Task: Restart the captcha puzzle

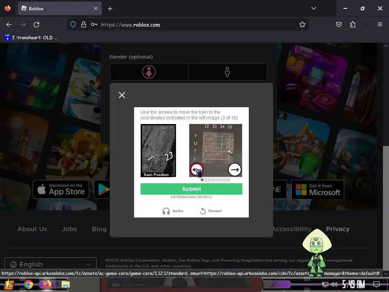Action: (x=210, y=211)
